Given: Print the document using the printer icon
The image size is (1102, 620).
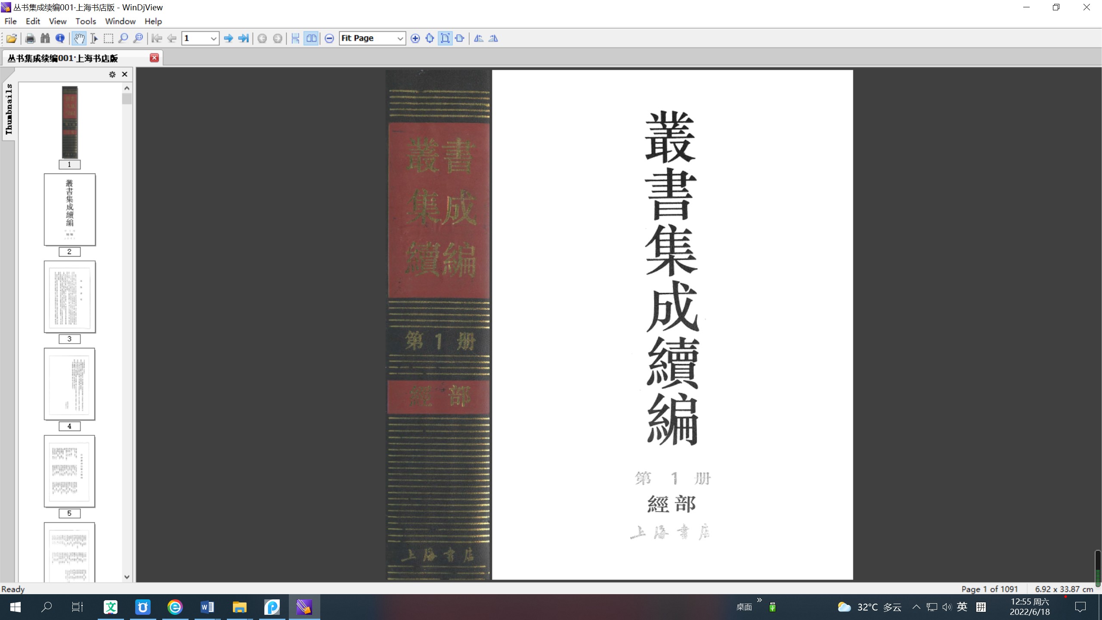Looking at the screenshot, I should tap(30, 38).
